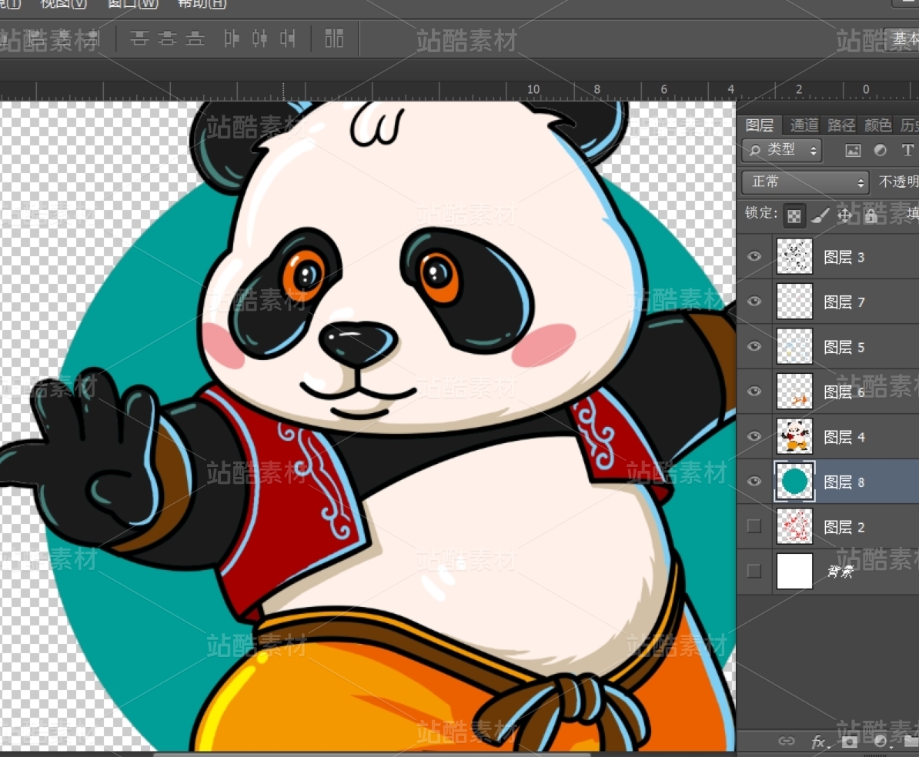This screenshot has width=919, height=757.
Task: Click the 图层 2 layer name
Action: click(x=844, y=527)
